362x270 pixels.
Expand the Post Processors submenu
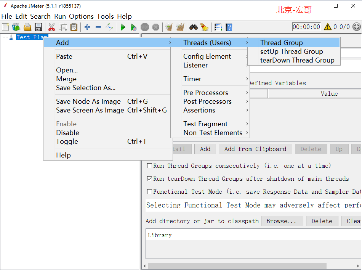[x=211, y=101]
